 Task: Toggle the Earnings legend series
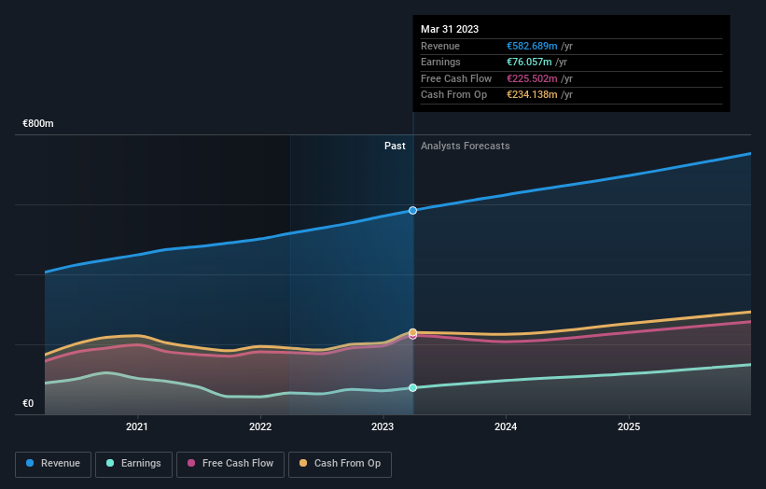pyautogui.click(x=133, y=464)
